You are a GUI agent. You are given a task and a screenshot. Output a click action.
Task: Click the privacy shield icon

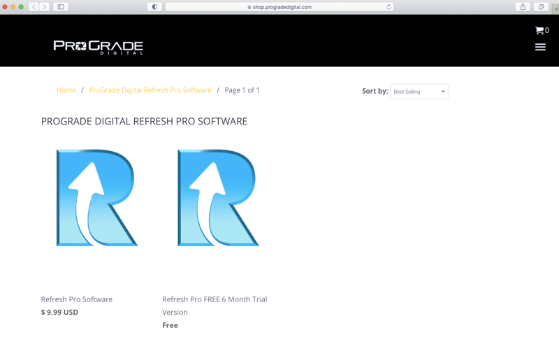[154, 7]
